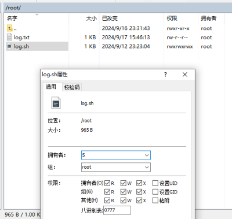Click the 965 B size value in dialog
This screenshot has height=219, width=232.
pyautogui.click(x=87, y=130)
